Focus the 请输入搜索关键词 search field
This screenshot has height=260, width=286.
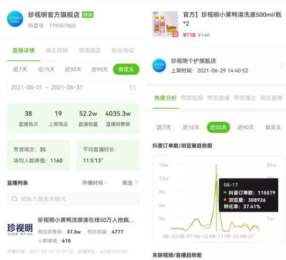coord(73,199)
